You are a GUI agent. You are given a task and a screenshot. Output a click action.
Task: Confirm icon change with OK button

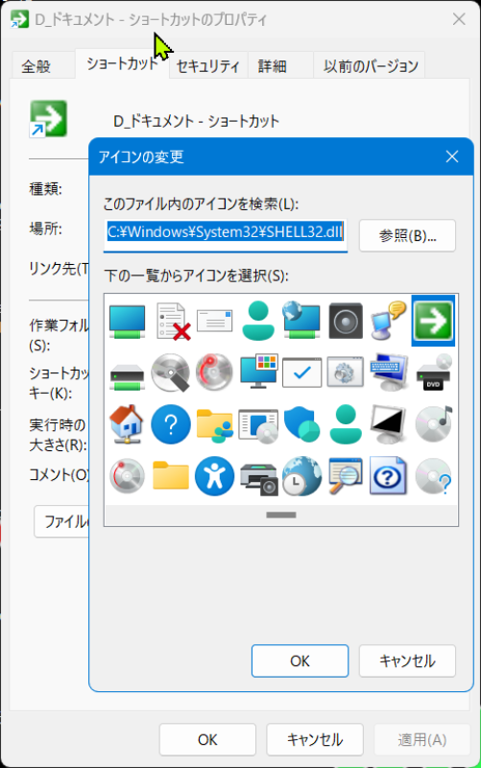point(300,660)
